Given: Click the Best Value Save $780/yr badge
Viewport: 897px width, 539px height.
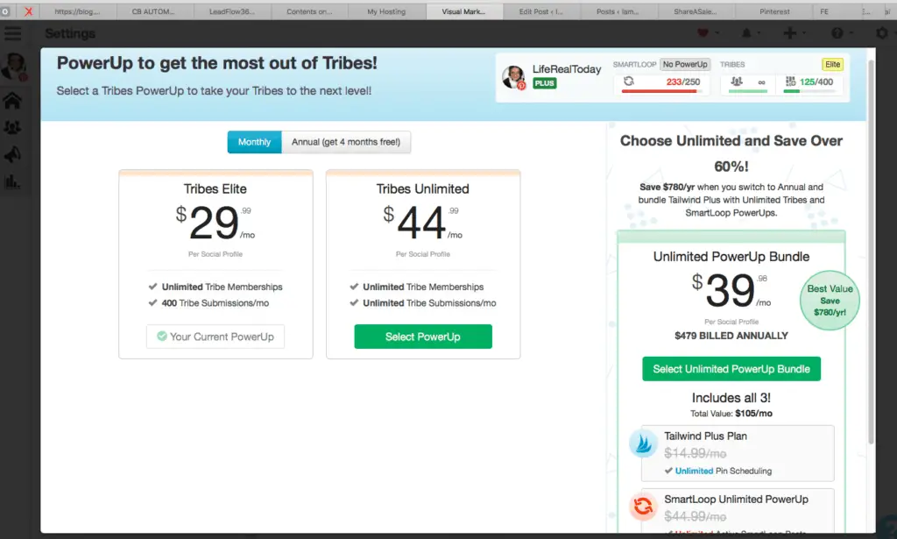Looking at the screenshot, I should click(830, 301).
